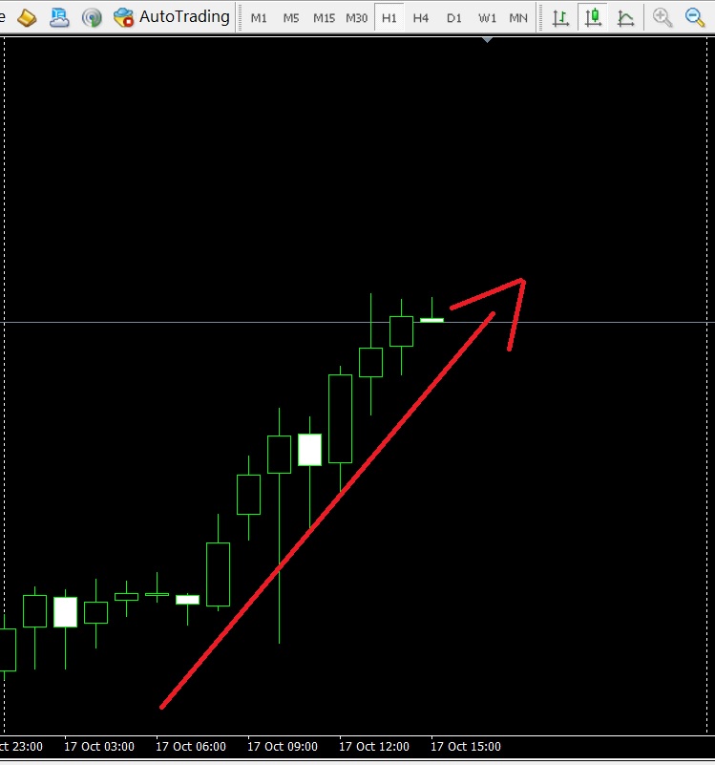The width and height of the screenshot is (715, 765).
Task: Switch to H4 timeframe
Action: tap(420, 18)
